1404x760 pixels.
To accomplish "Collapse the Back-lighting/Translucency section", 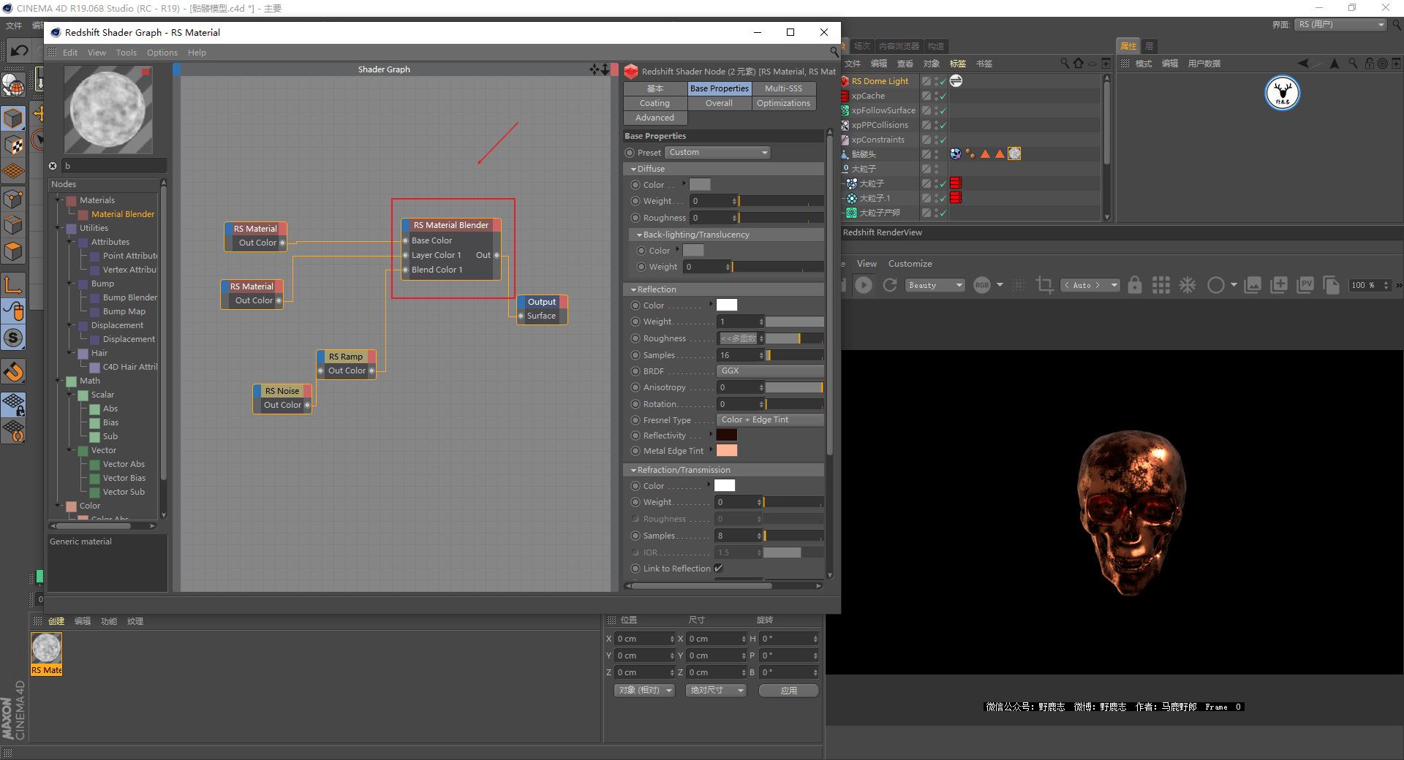I will click(x=639, y=235).
